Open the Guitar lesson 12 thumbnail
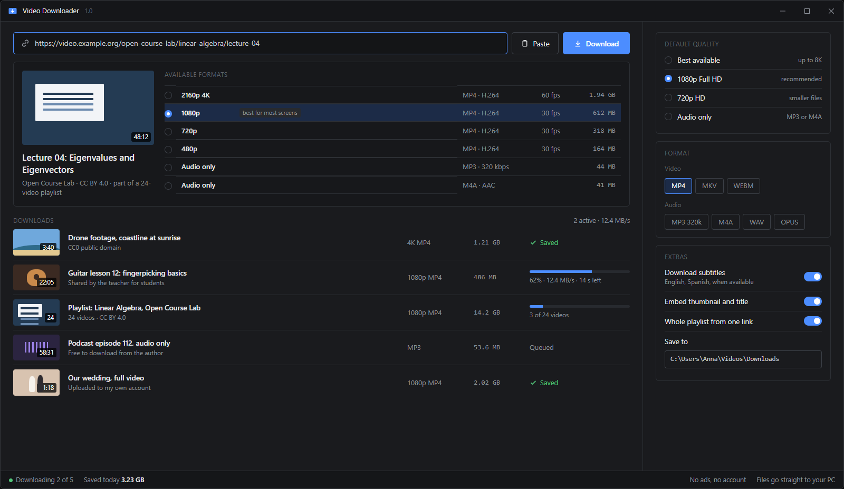The image size is (844, 489). pyautogui.click(x=36, y=278)
